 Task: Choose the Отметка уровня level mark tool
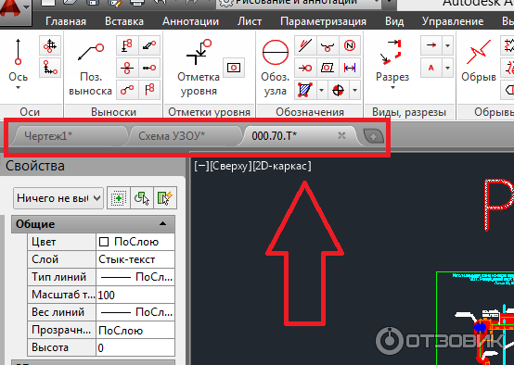199,68
